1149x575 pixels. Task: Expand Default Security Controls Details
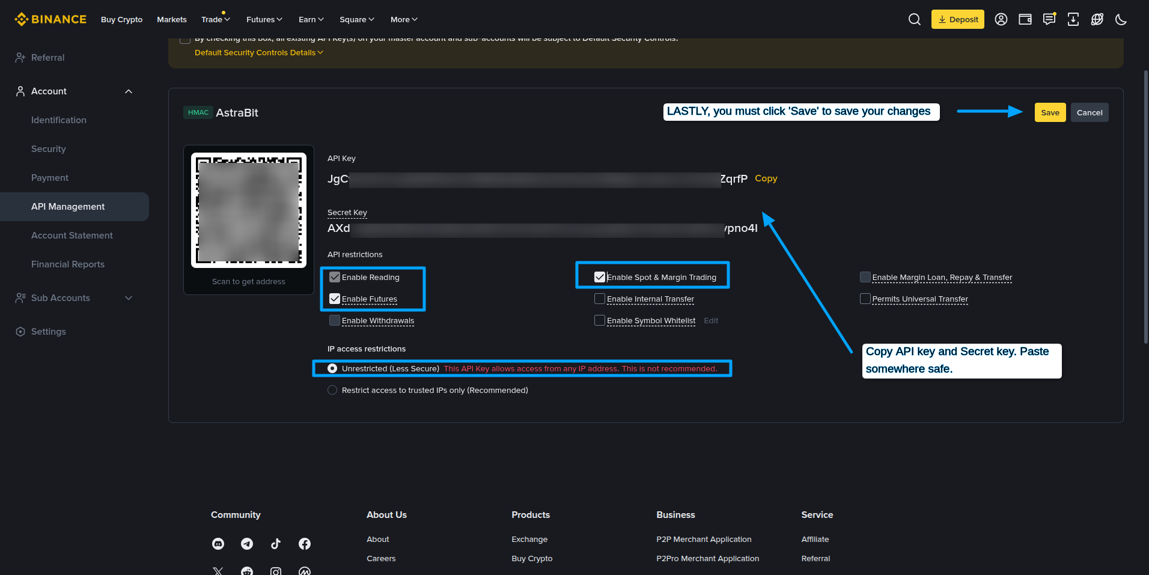pos(259,53)
